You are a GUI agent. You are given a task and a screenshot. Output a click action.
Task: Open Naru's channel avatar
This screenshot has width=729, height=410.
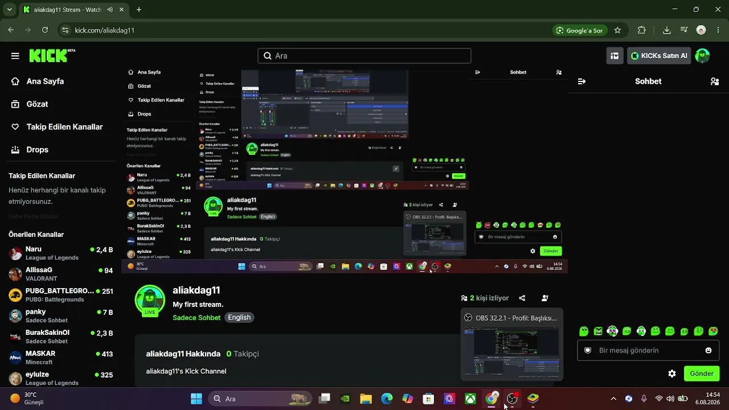[15, 253]
